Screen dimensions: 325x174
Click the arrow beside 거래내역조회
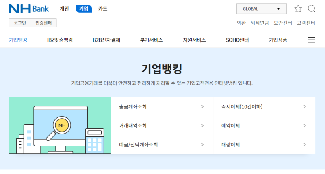point(202,125)
